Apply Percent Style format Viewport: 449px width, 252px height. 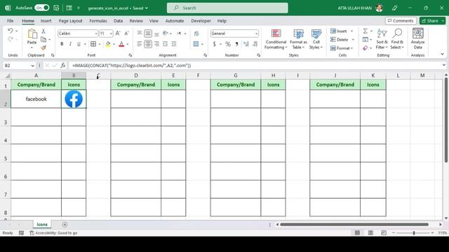point(228,44)
